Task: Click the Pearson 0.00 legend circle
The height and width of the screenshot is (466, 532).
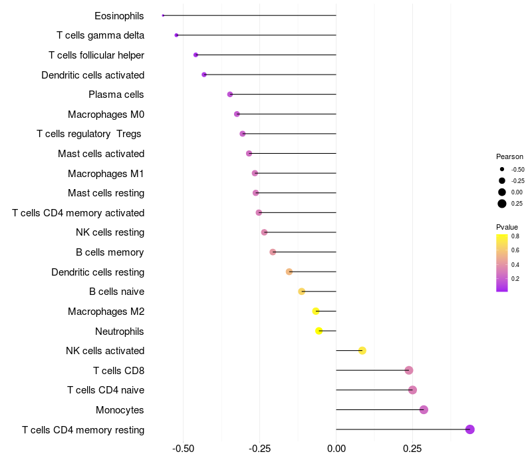Action: (x=502, y=192)
